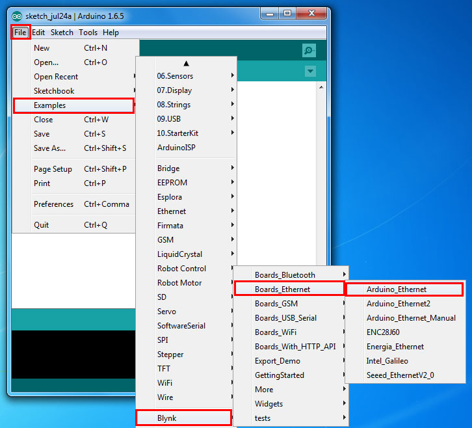Expand 07.Display examples

pyautogui.click(x=186, y=90)
